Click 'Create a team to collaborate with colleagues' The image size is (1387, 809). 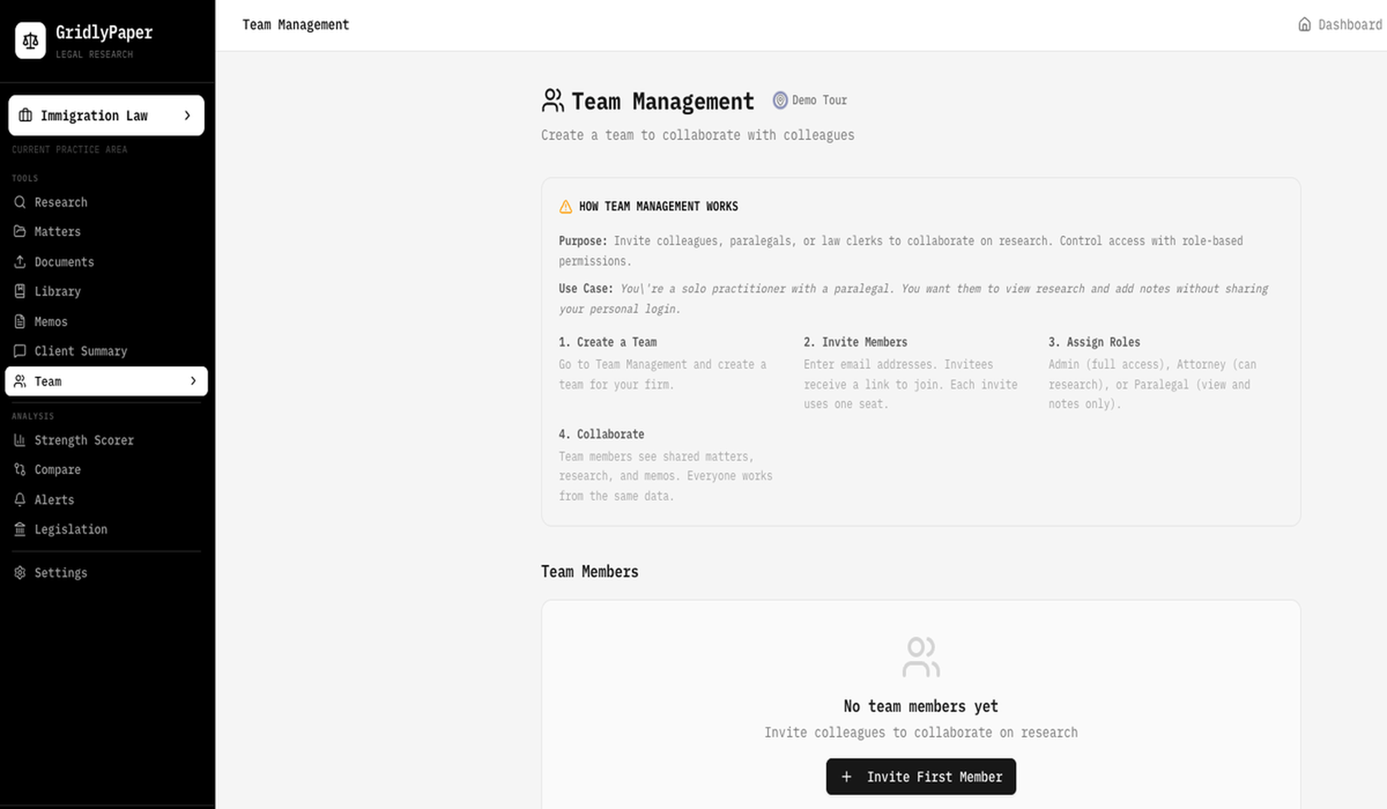point(698,135)
